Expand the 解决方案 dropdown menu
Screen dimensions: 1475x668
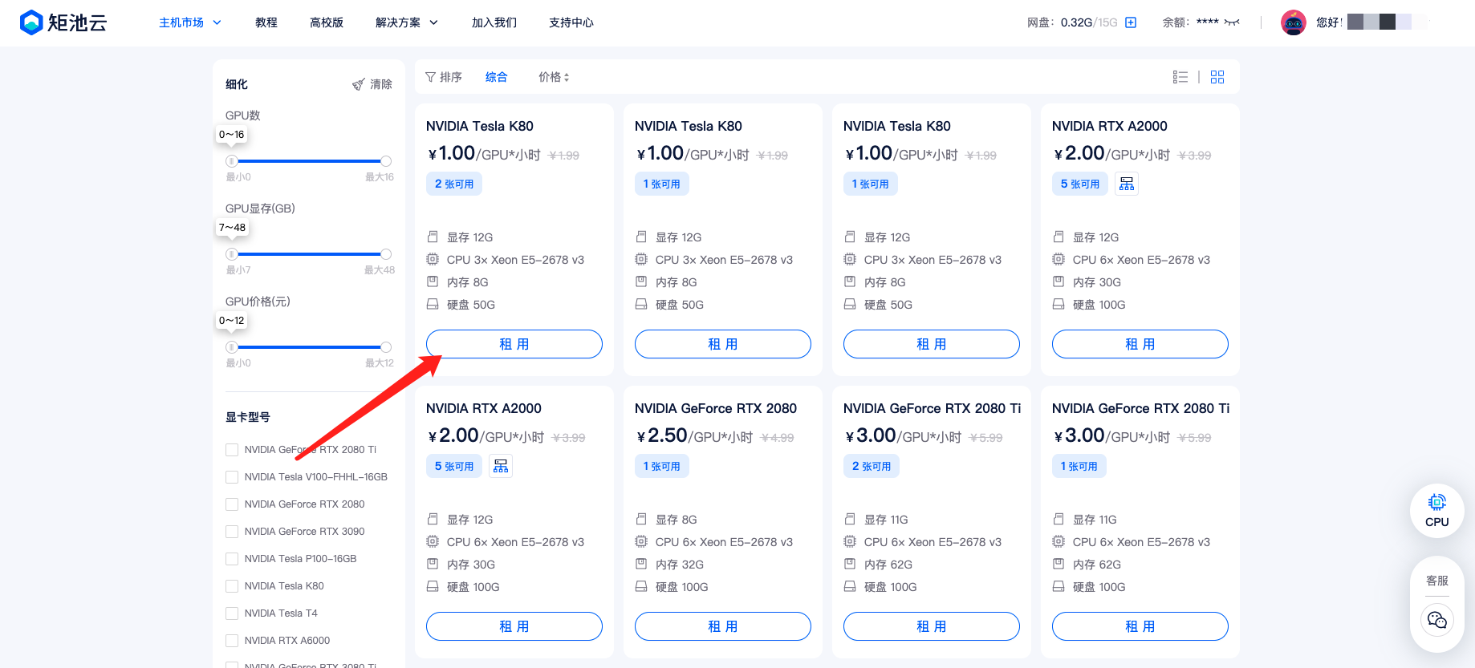(407, 22)
